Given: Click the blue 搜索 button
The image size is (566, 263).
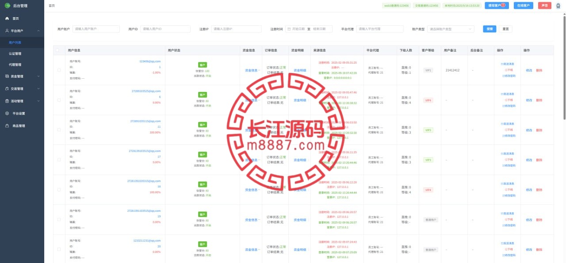Looking at the screenshot, I should pos(490,29).
